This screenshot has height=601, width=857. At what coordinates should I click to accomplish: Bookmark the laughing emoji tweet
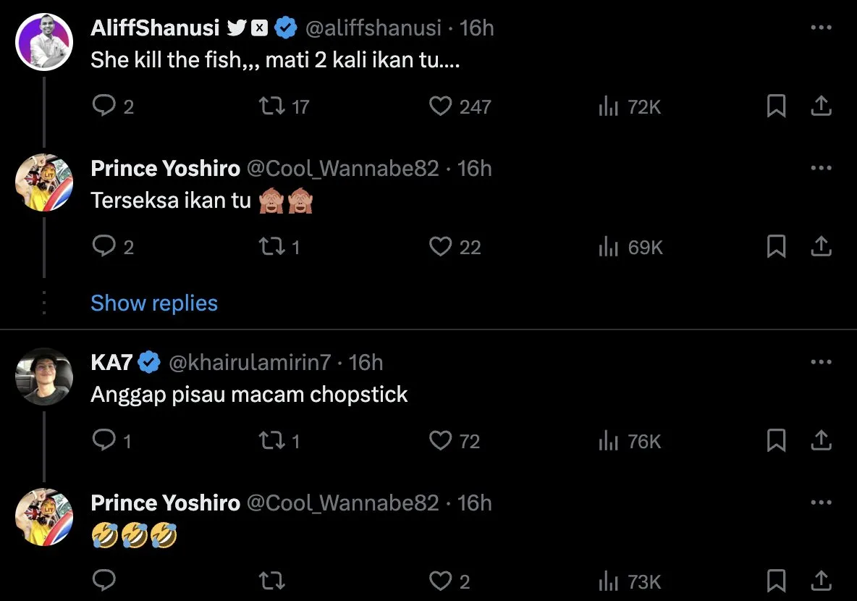[x=776, y=581]
